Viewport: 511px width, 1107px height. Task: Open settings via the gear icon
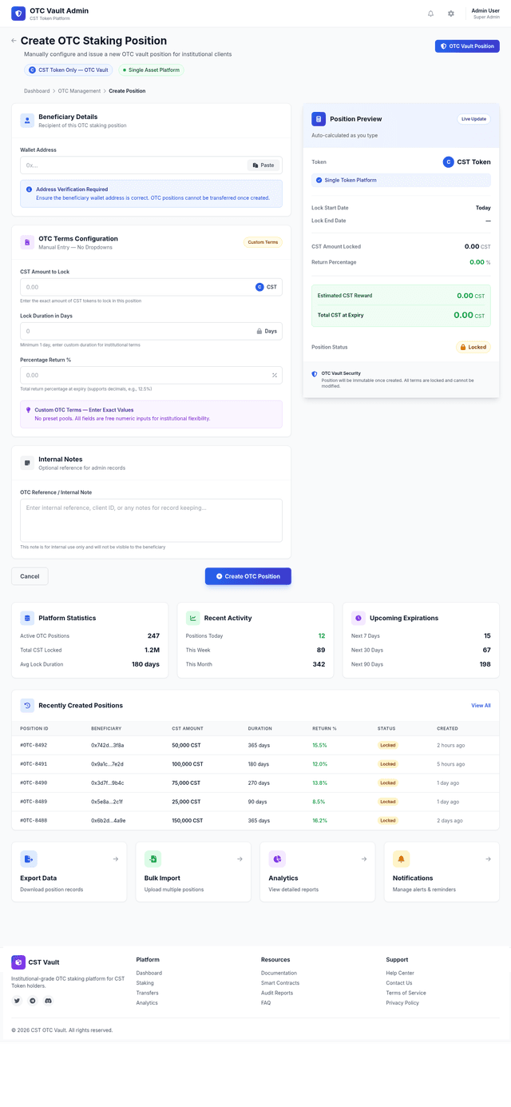(451, 14)
